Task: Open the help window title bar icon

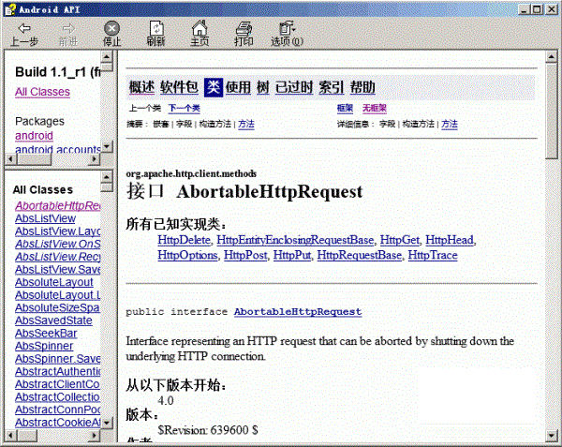Action: pyautogui.click(x=10, y=9)
